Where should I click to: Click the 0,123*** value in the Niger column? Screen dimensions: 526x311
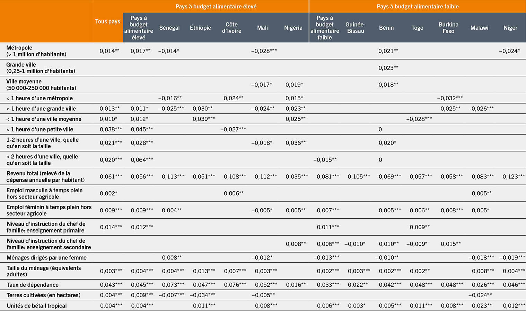[x=514, y=176]
